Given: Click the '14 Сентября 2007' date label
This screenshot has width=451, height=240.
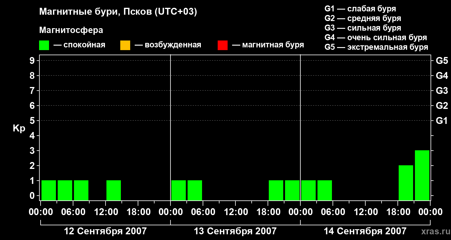Looking at the screenshot, I should pos(365,231).
